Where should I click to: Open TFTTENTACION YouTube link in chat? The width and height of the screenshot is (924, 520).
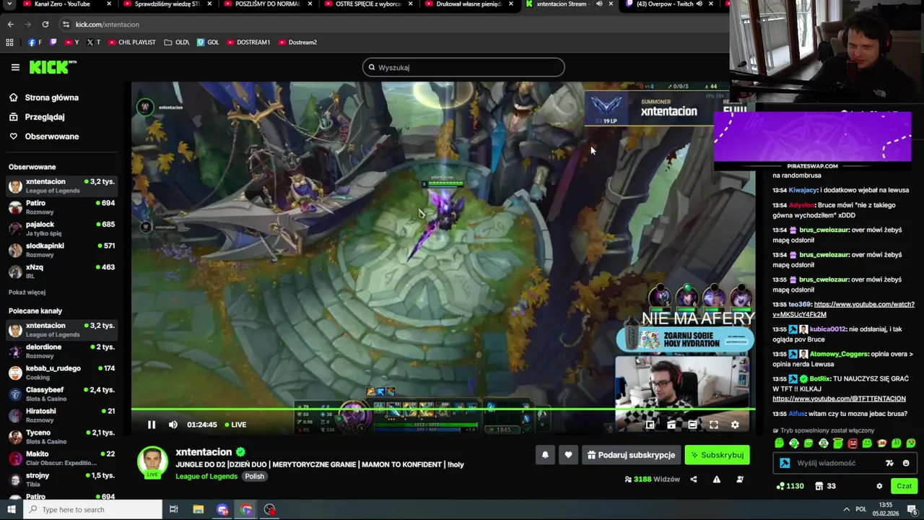pos(839,399)
